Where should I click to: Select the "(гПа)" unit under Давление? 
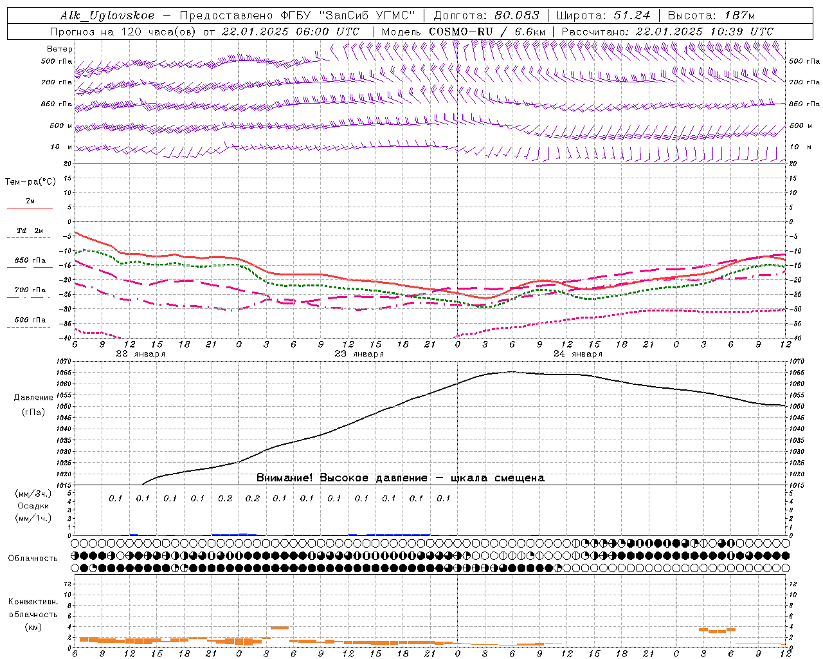[33, 413]
